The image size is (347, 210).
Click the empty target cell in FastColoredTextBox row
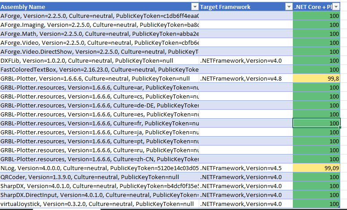click(246, 70)
